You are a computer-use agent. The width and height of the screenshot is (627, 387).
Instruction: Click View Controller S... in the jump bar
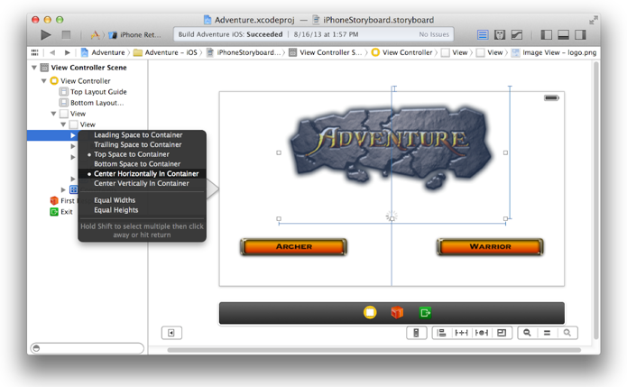click(x=326, y=52)
